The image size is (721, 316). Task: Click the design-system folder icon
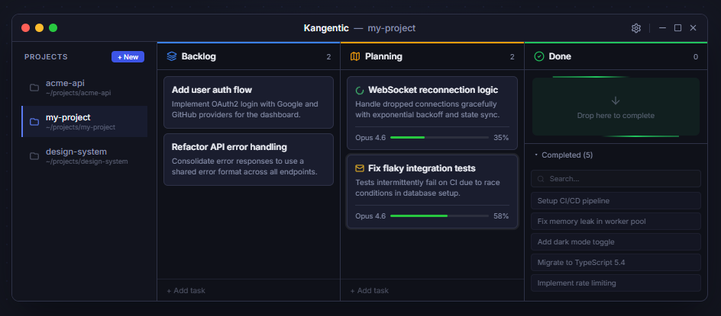pyautogui.click(x=34, y=156)
